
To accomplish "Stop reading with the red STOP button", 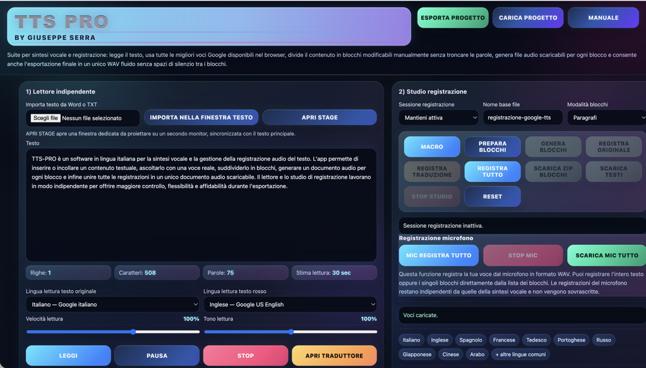I will click(246, 355).
